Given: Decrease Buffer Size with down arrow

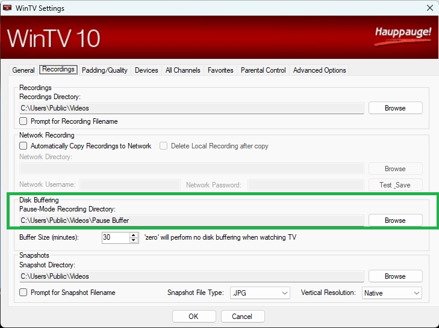Looking at the screenshot, I should pos(134,240).
